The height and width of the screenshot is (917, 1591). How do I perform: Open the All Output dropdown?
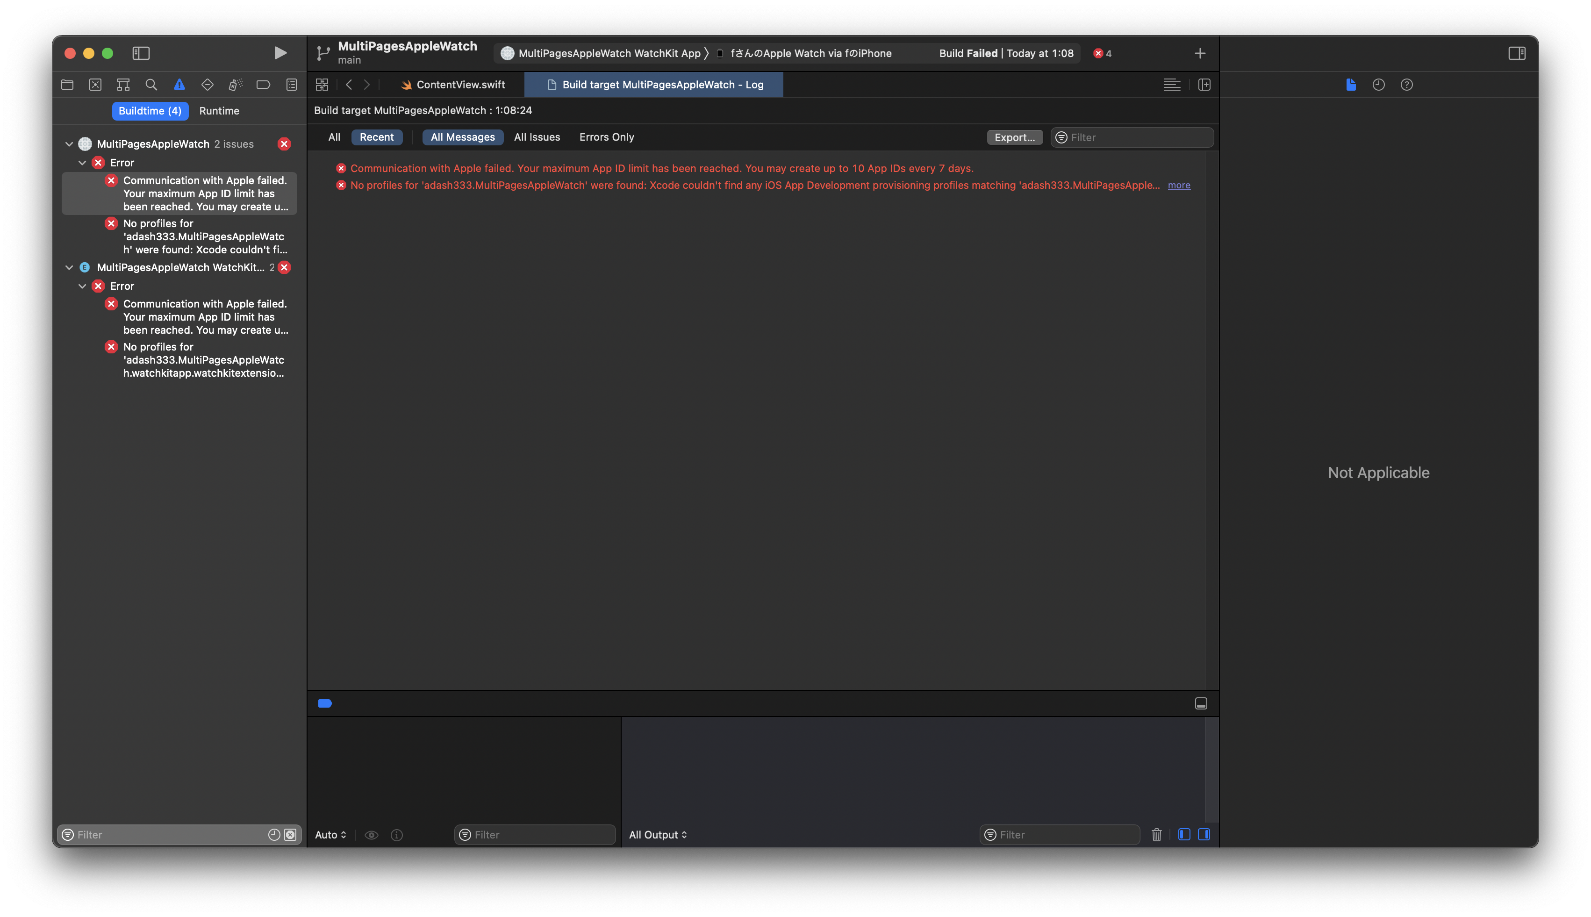click(x=658, y=835)
